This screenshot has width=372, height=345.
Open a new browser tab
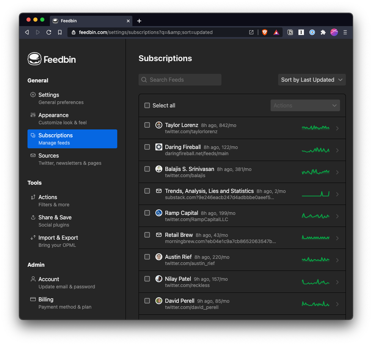pyautogui.click(x=139, y=21)
